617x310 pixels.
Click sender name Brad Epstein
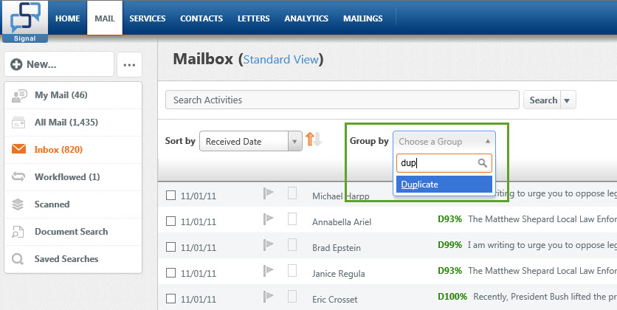tap(337, 248)
